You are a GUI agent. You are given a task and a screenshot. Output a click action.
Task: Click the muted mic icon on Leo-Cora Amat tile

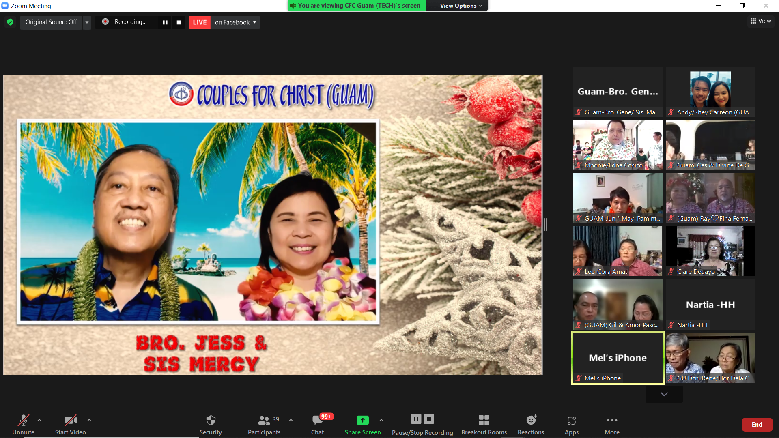(x=579, y=272)
